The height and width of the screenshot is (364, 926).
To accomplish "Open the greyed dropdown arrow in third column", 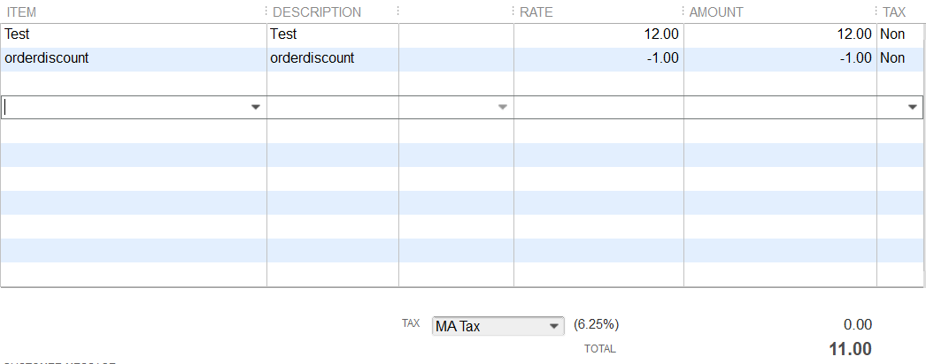I will [x=503, y=107].
